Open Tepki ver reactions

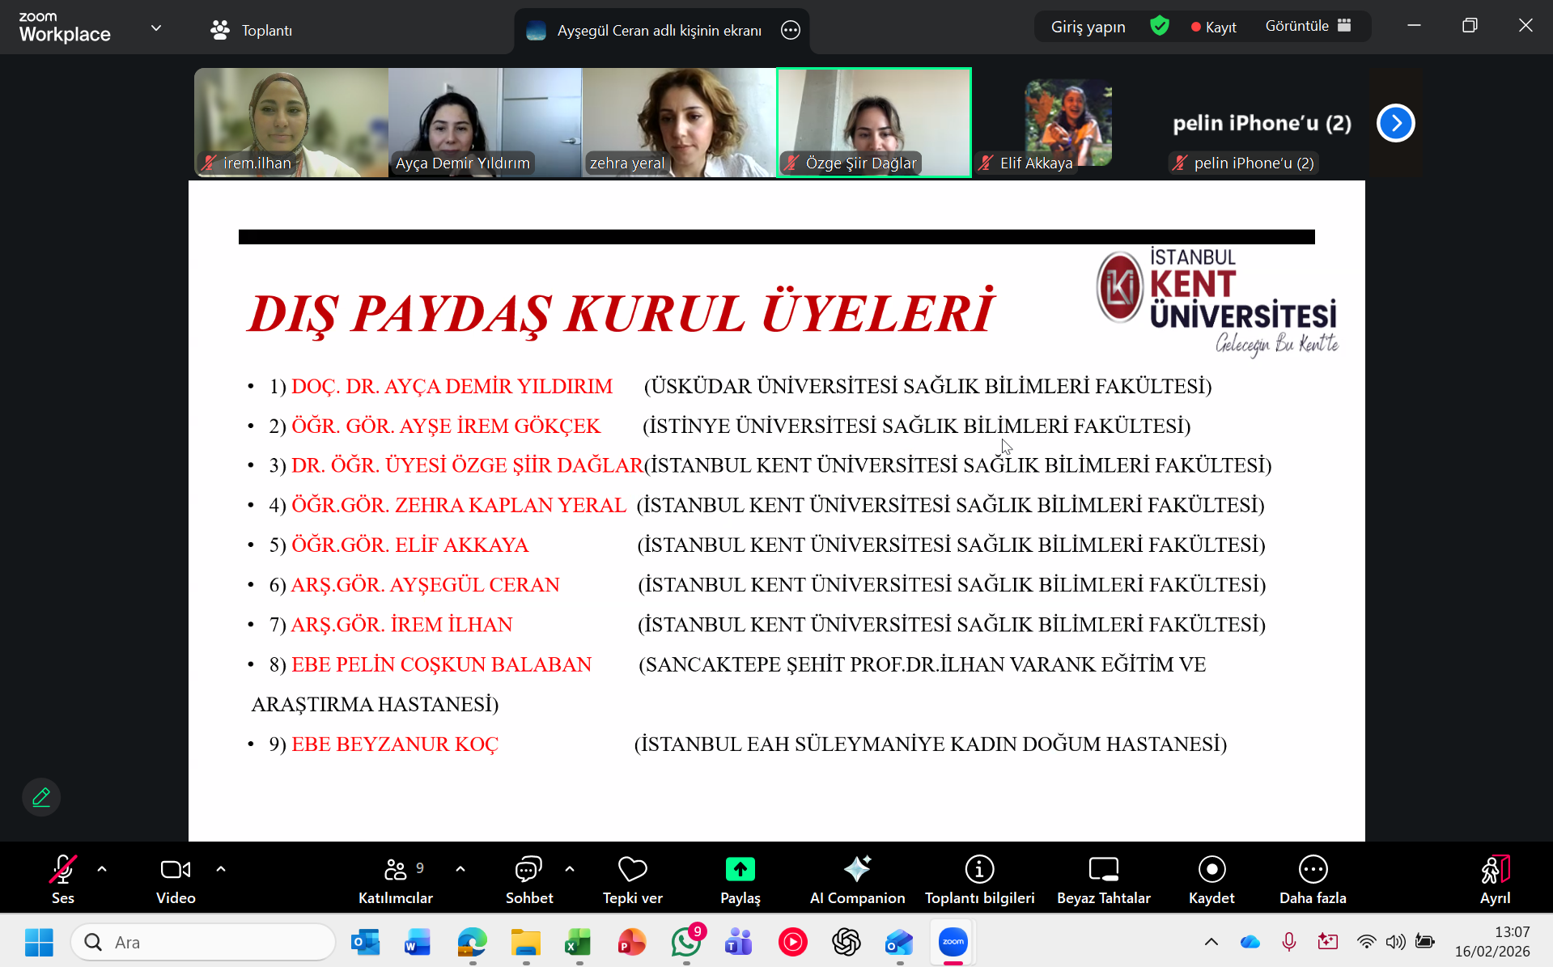(632, 879)
